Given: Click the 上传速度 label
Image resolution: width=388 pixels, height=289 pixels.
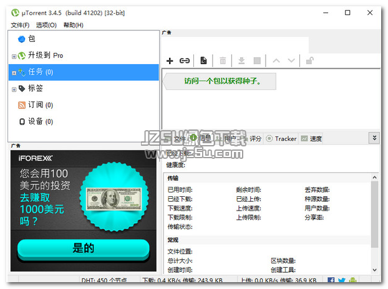Looking at the screenshot, I should [x=248, y=208].
